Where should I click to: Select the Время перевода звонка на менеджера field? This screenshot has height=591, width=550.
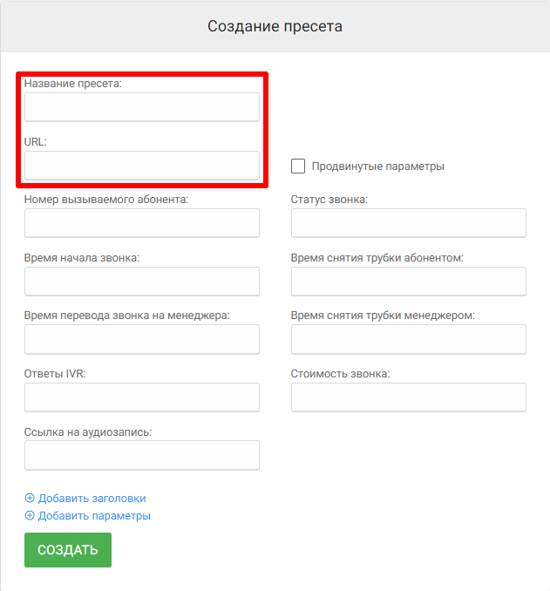pyautogui.click(x=142, y=339)
